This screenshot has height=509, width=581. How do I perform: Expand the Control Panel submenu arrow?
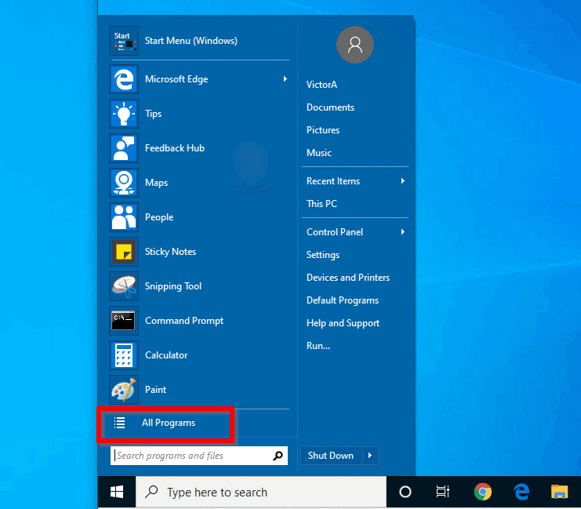pyautogui.click(x=403, y=231)
